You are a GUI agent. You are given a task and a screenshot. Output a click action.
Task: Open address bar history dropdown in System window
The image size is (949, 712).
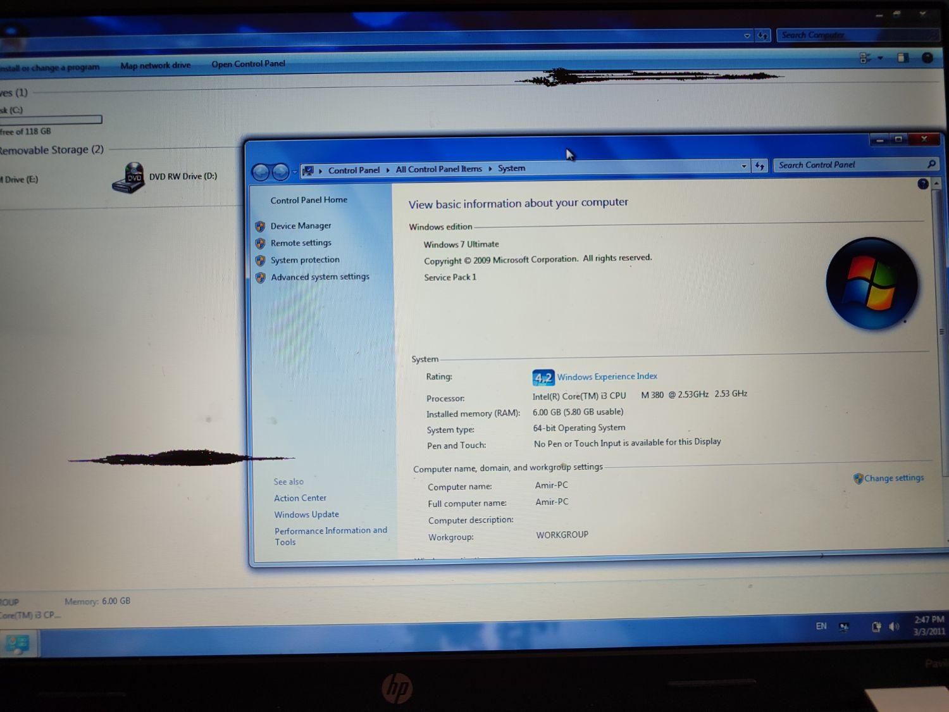tap(743, 166)
